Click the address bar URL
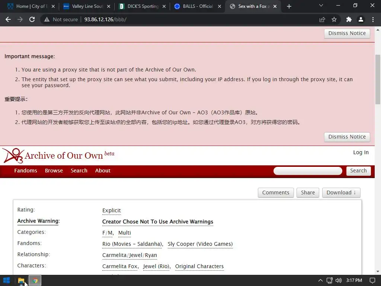The height and width of the screenshot is (286, 381). coord(105,19)
